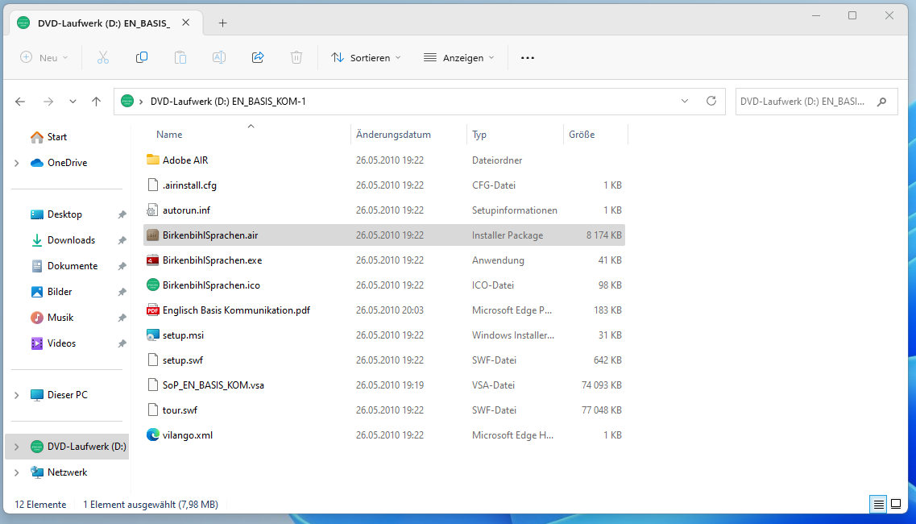Add a new tab with plus button
The width and height of the screenshot is (916, 524).
click(x=223, y=23)
